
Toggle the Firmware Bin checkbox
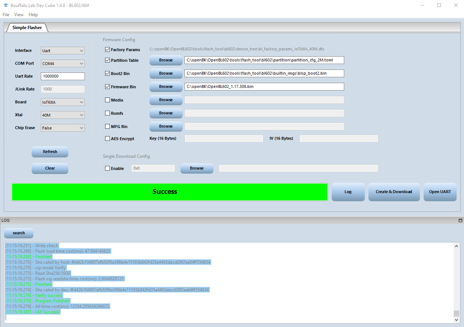(107, 86)
